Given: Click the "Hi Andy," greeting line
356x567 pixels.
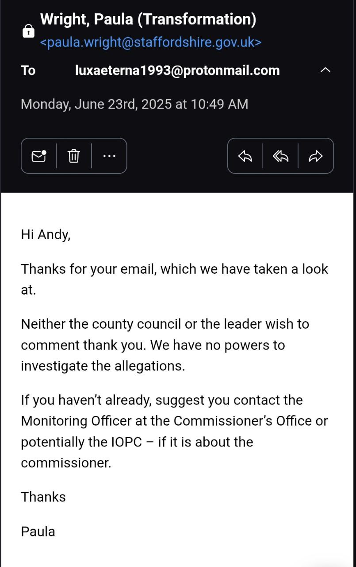Looking at the screenshot, I should coord(46,235).
